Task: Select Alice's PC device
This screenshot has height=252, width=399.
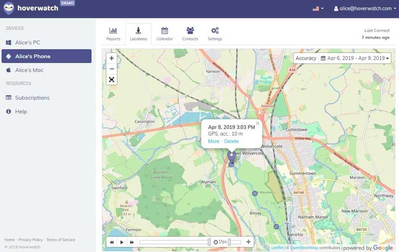Action: click(46, 42)
